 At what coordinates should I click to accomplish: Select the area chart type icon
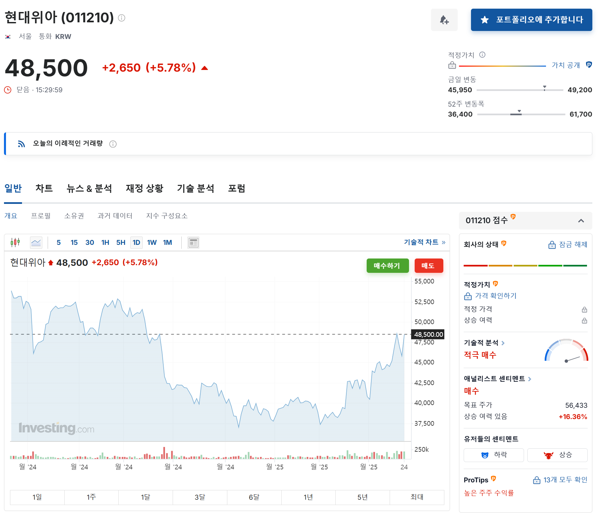click(x=36, y=243)
